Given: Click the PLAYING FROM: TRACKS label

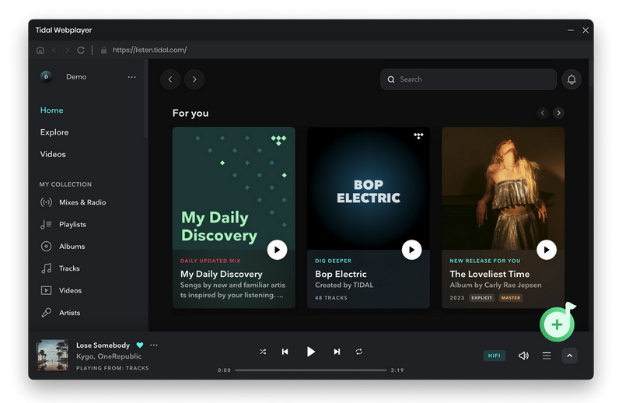Looking at the screenshot, I should [112, 368].
